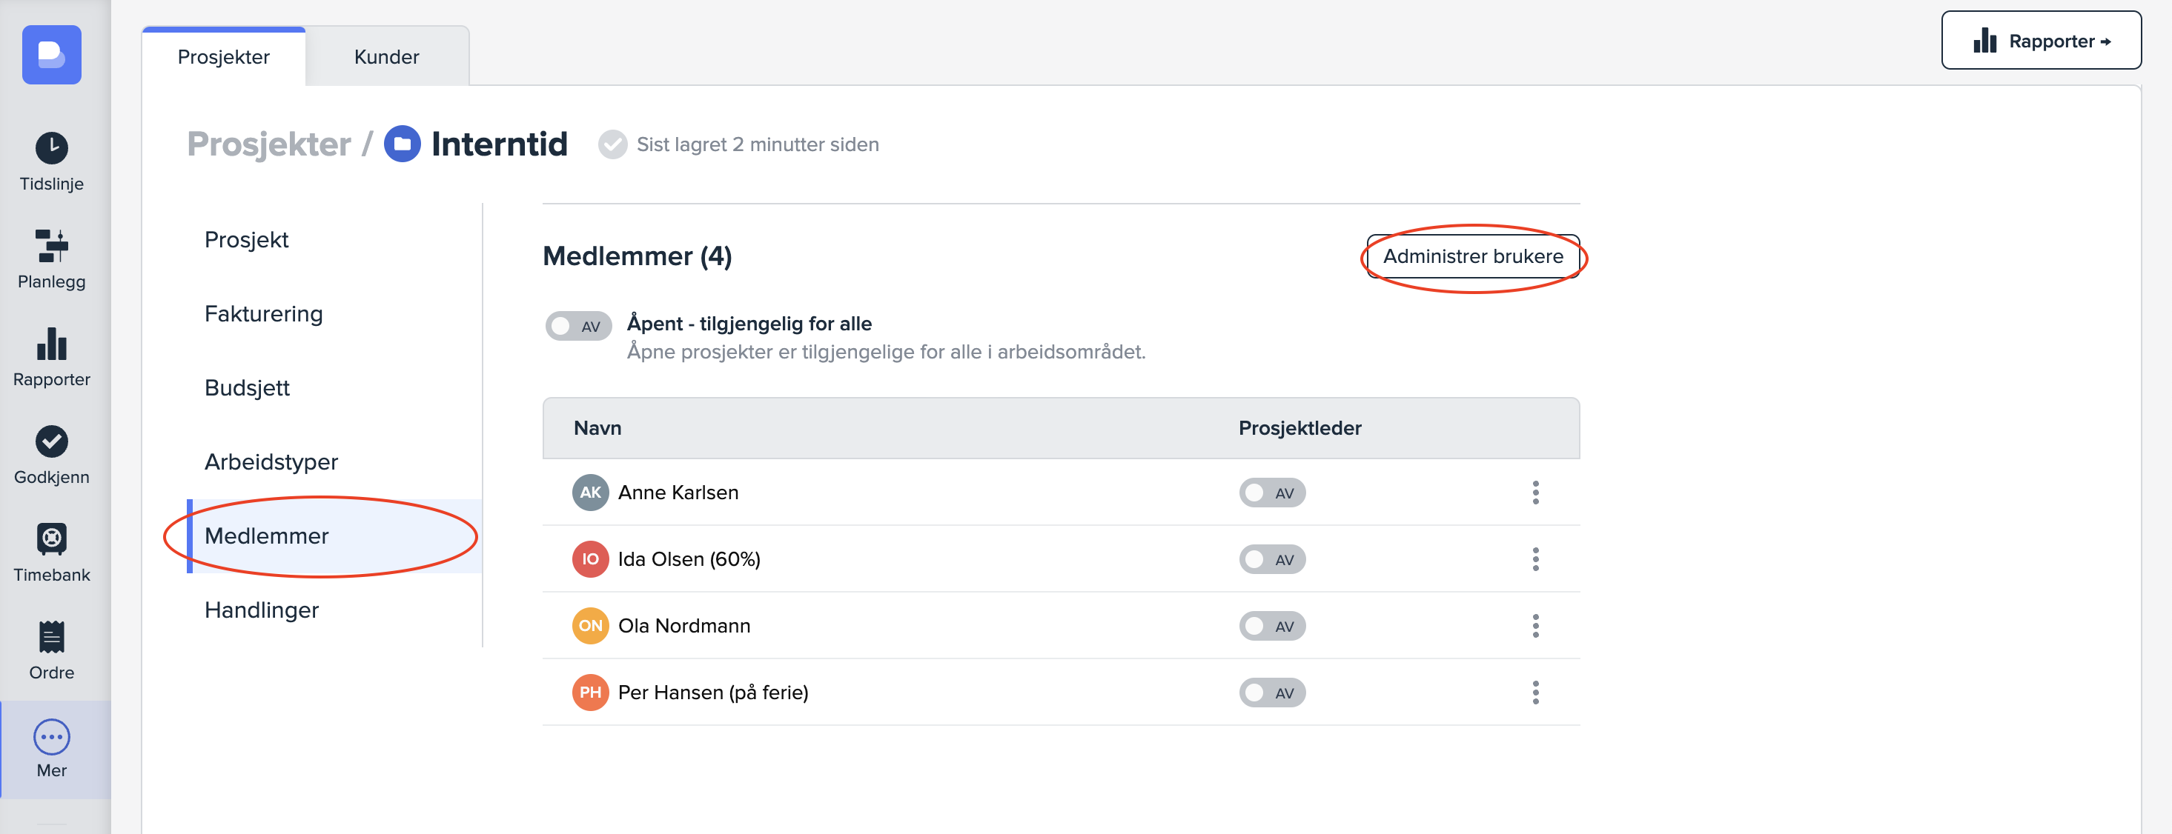Click the Prosjekter breadcrumb link
2172x834 pixels.
(x=268, y=144)
